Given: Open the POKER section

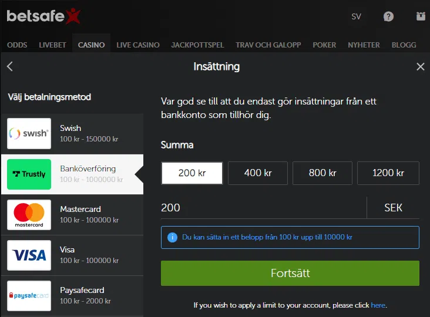Looking at the screenshot, I should (324, 45).
